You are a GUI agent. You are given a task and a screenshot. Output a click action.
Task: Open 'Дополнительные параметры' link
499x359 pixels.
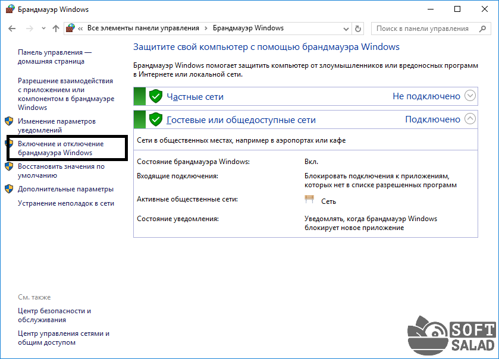65,189
